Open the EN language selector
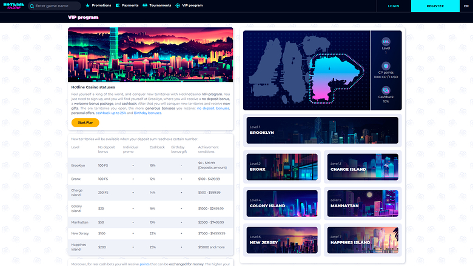The width and height of the screenshot is (473, 266). pos(466,6)
